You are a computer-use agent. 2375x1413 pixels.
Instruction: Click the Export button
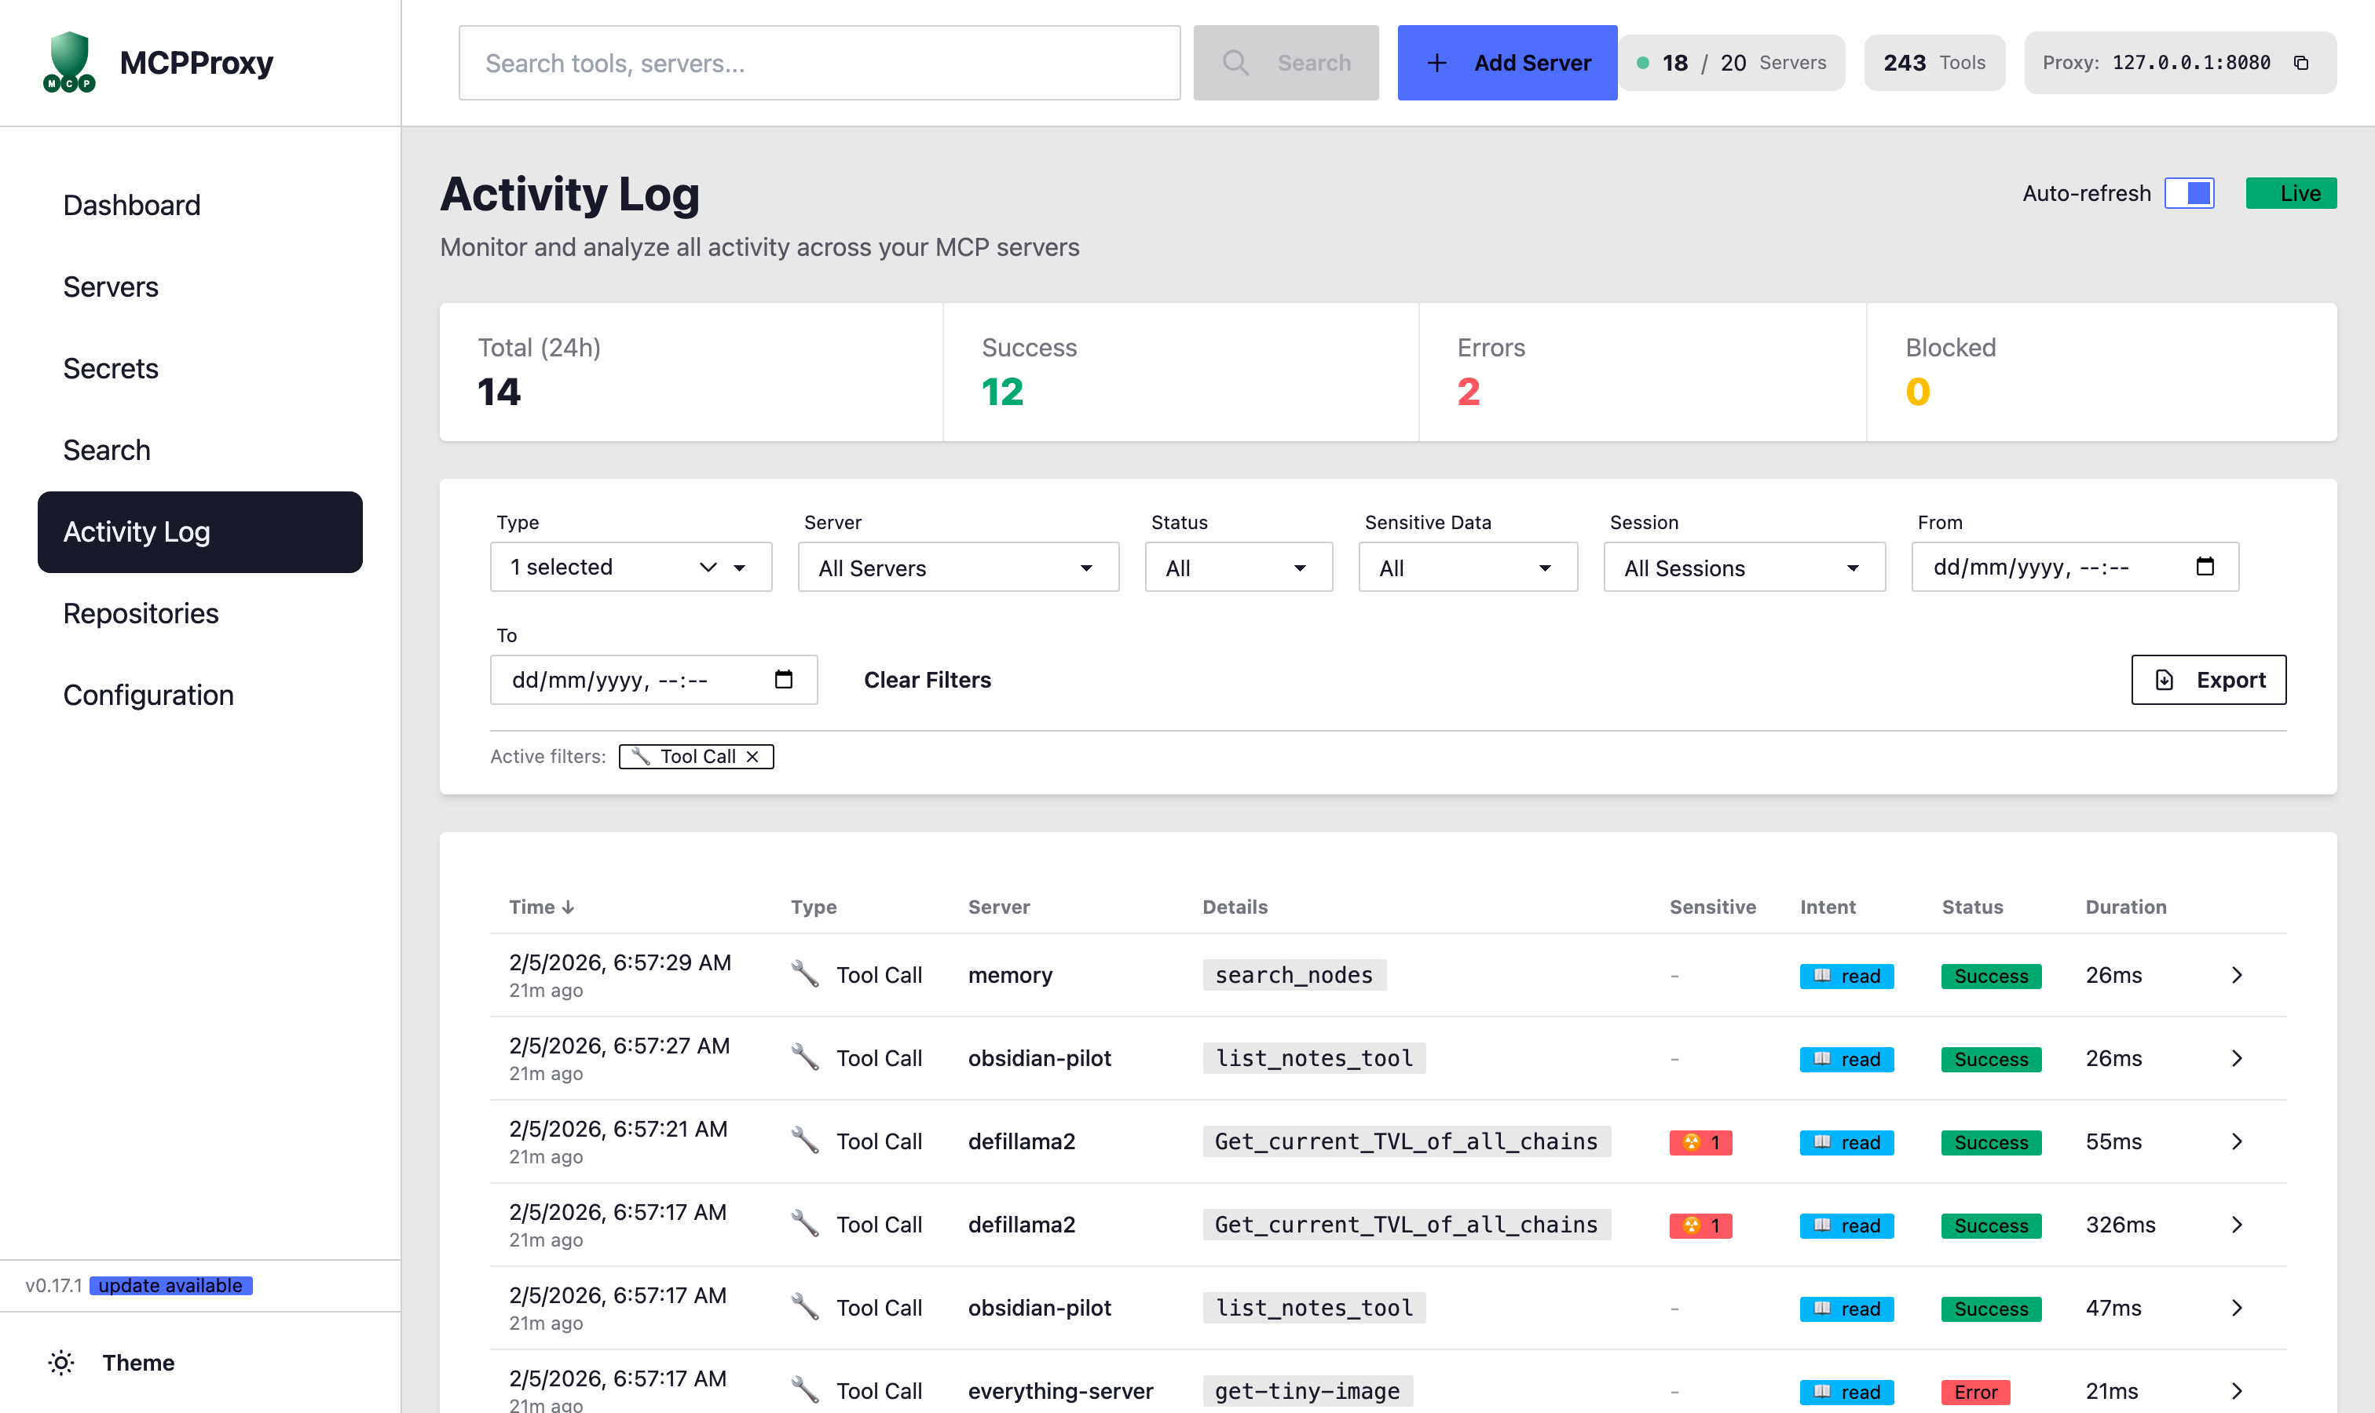[2208, 680]
